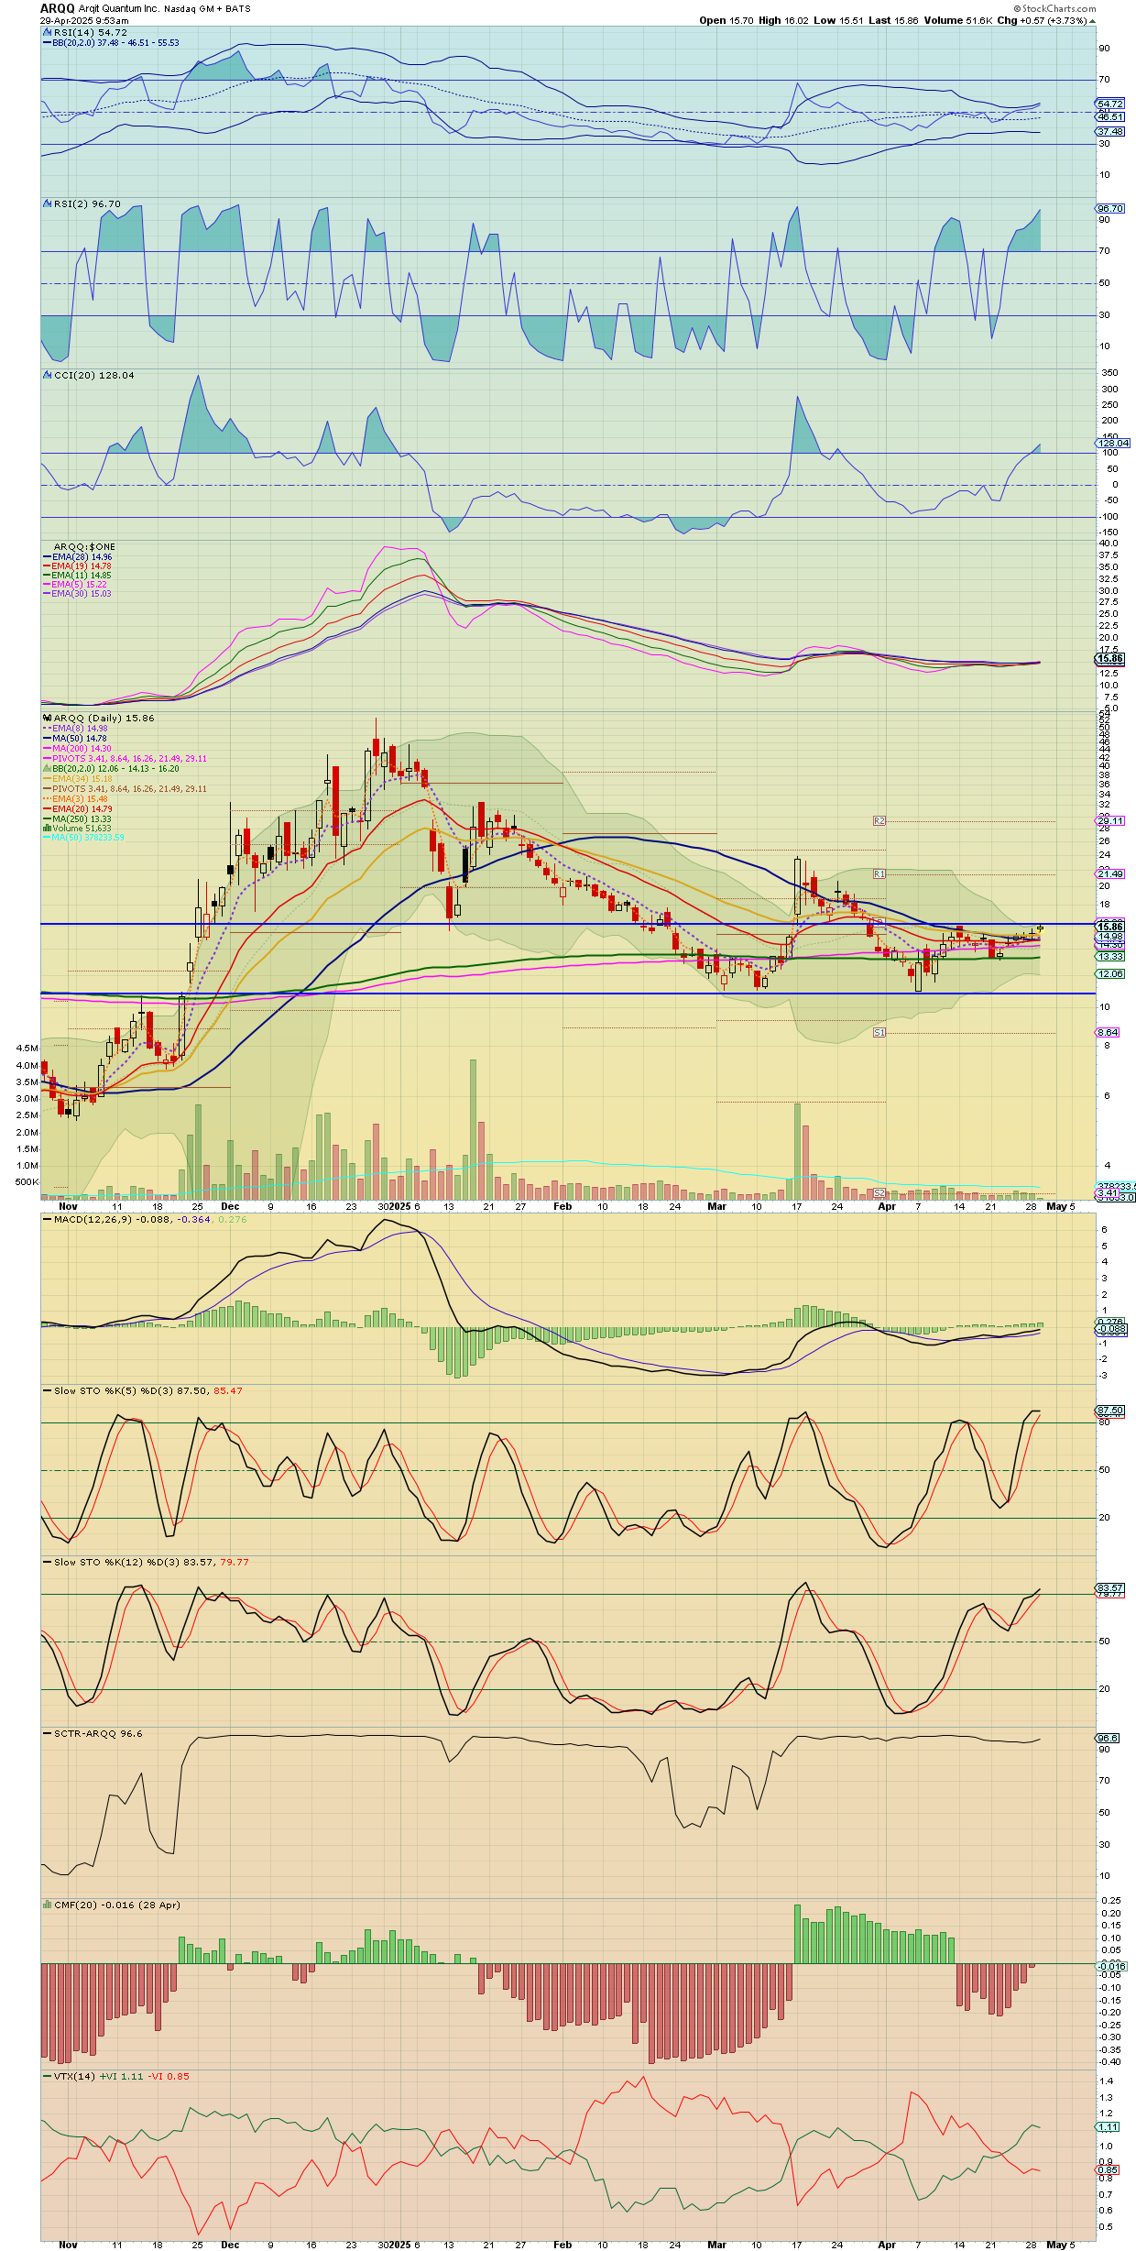The width and height of the screenshot is (1136, 2251).
Task: Click the R2 pivot resistance marker
Action: coord(879,821)
